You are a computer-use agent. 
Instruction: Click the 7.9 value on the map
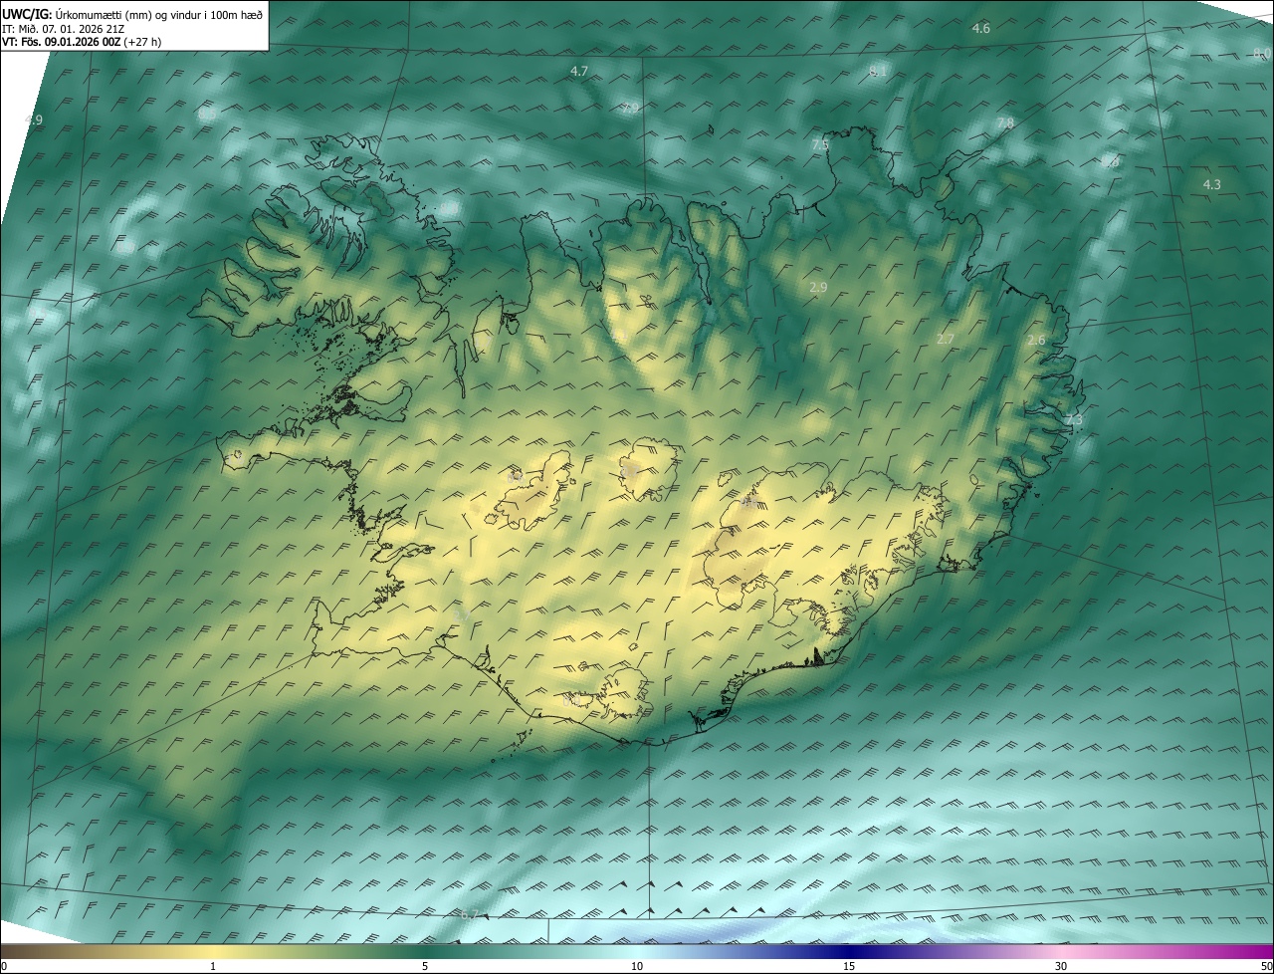[631, 108]
